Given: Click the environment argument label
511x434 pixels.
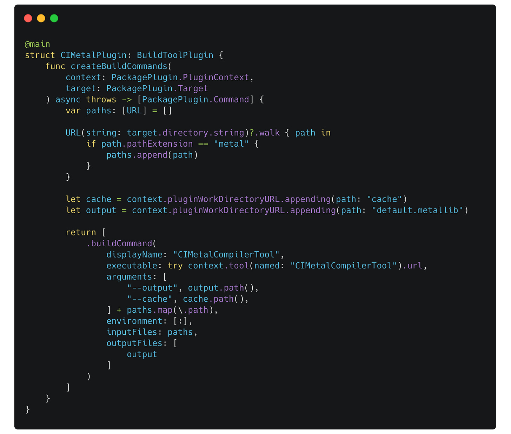Looking at the screenshot, I should [x=134, y=321].
